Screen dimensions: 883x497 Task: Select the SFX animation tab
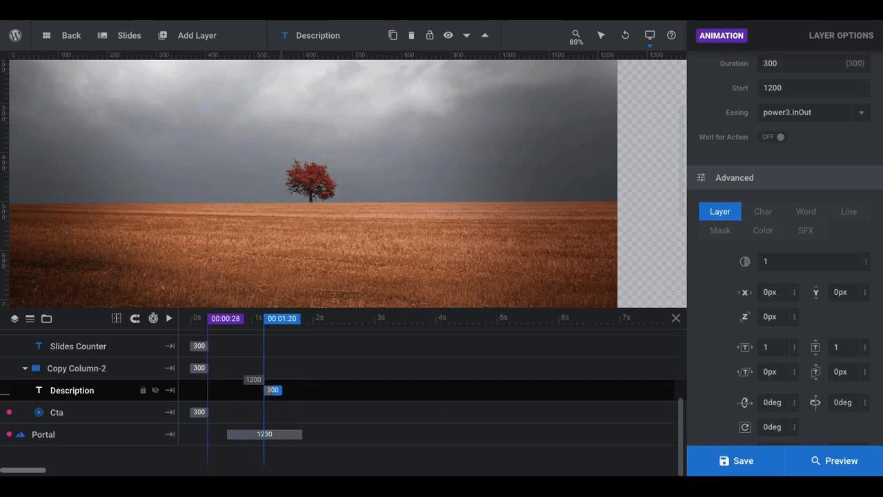(806, 231)
